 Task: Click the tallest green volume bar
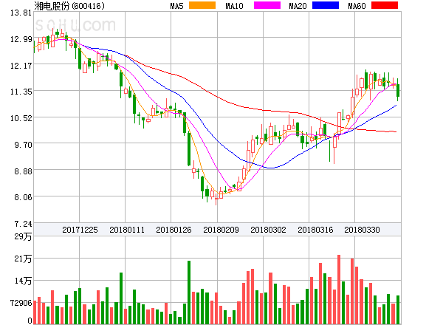(x=189, y=292)
